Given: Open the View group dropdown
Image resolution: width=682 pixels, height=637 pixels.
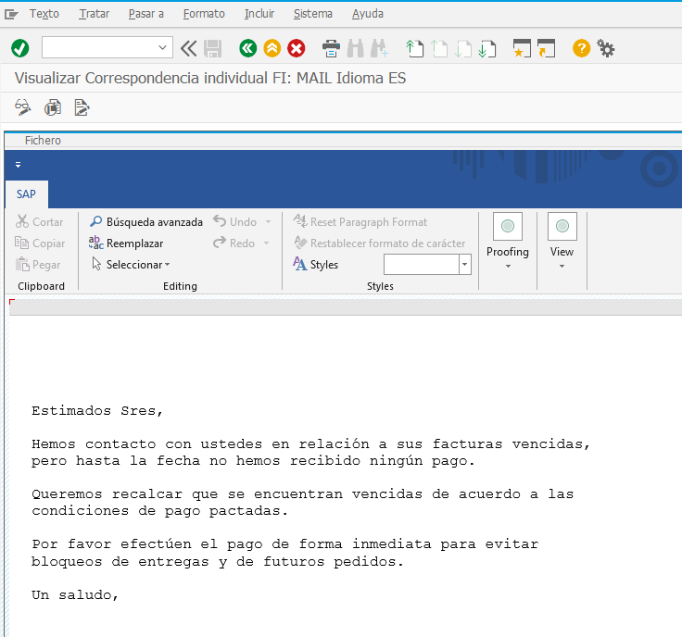Looking at the screenshot, I should (562, 242).
